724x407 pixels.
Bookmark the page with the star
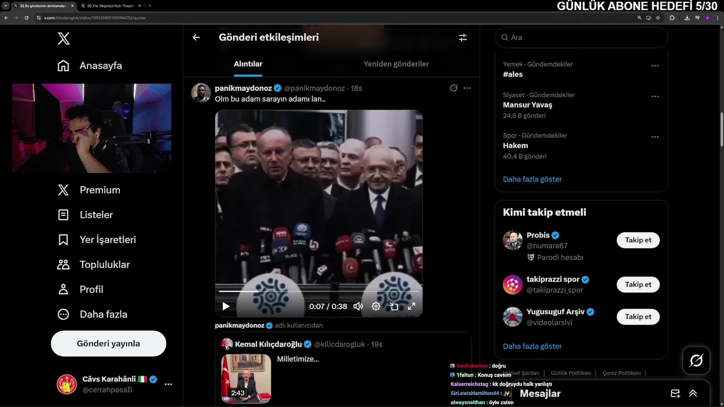click(x=658, y=18)
